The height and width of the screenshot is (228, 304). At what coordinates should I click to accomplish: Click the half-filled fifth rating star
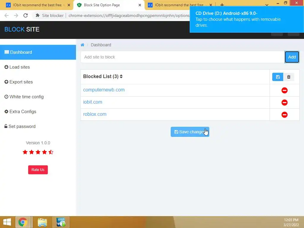[x=51, y=152]
